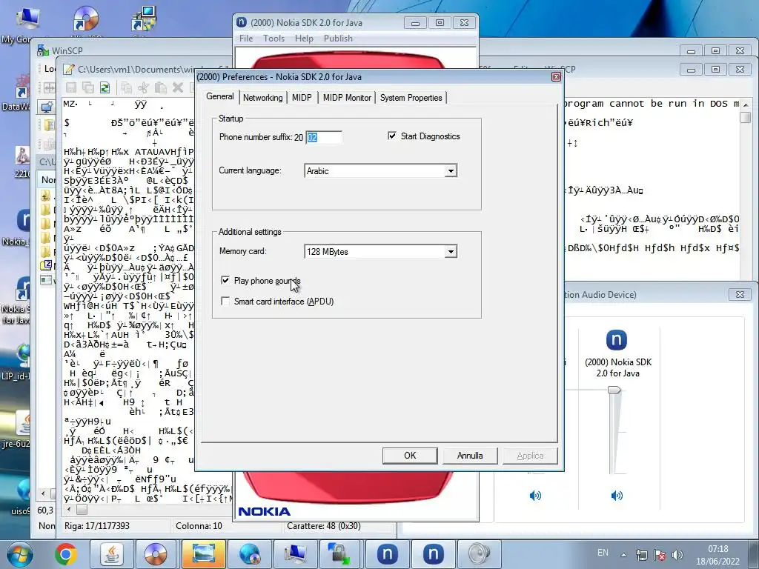Mute the left volume mixer channel
Viewport: 759px width, 569px height.
coord(535,496)
